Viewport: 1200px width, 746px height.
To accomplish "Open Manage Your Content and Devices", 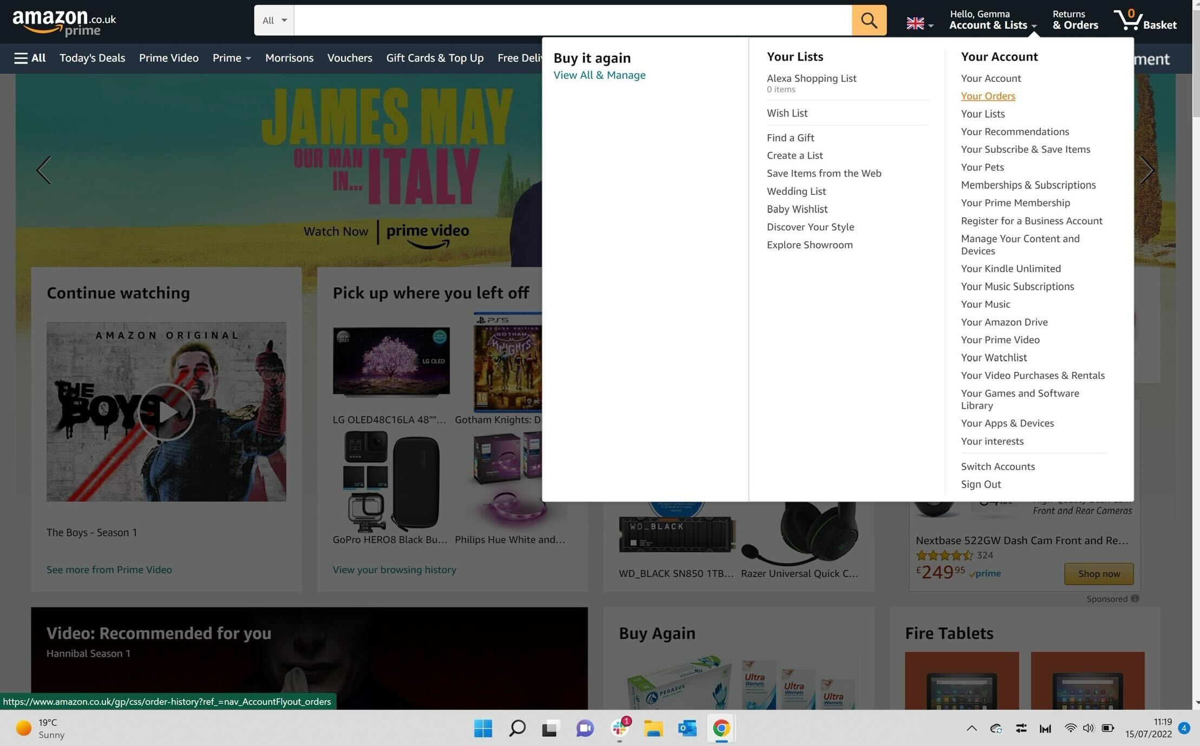I will point(1020,245).
